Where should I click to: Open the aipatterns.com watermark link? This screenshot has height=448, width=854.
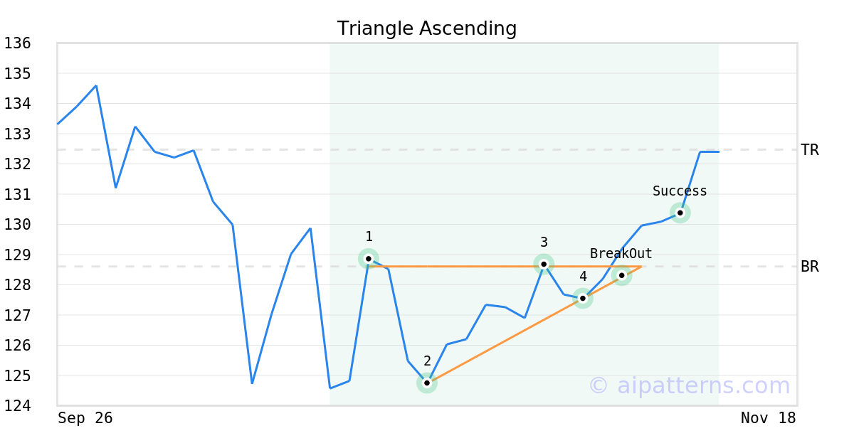(x=689, y=385)
